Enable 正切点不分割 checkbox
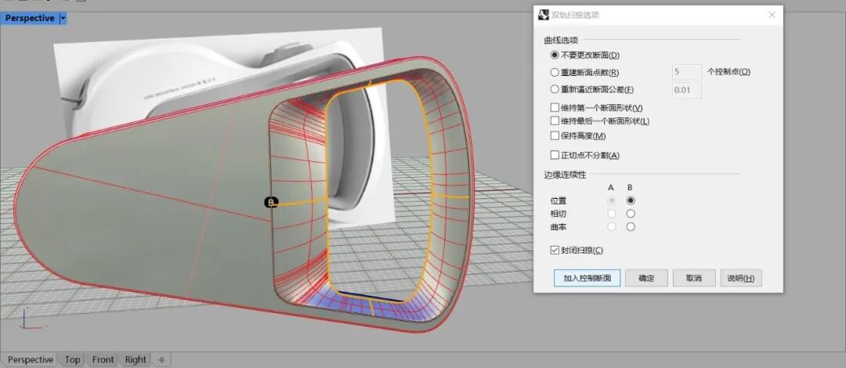 tap(555, 155)
